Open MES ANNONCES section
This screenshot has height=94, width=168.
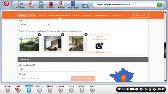(x=102, y=15)
